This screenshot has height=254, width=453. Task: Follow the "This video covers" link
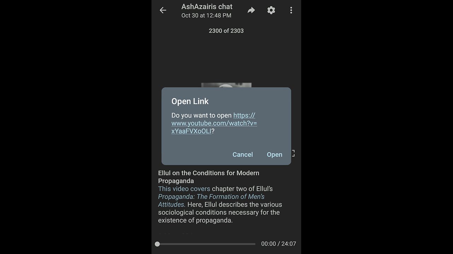(x=184, y=189)
